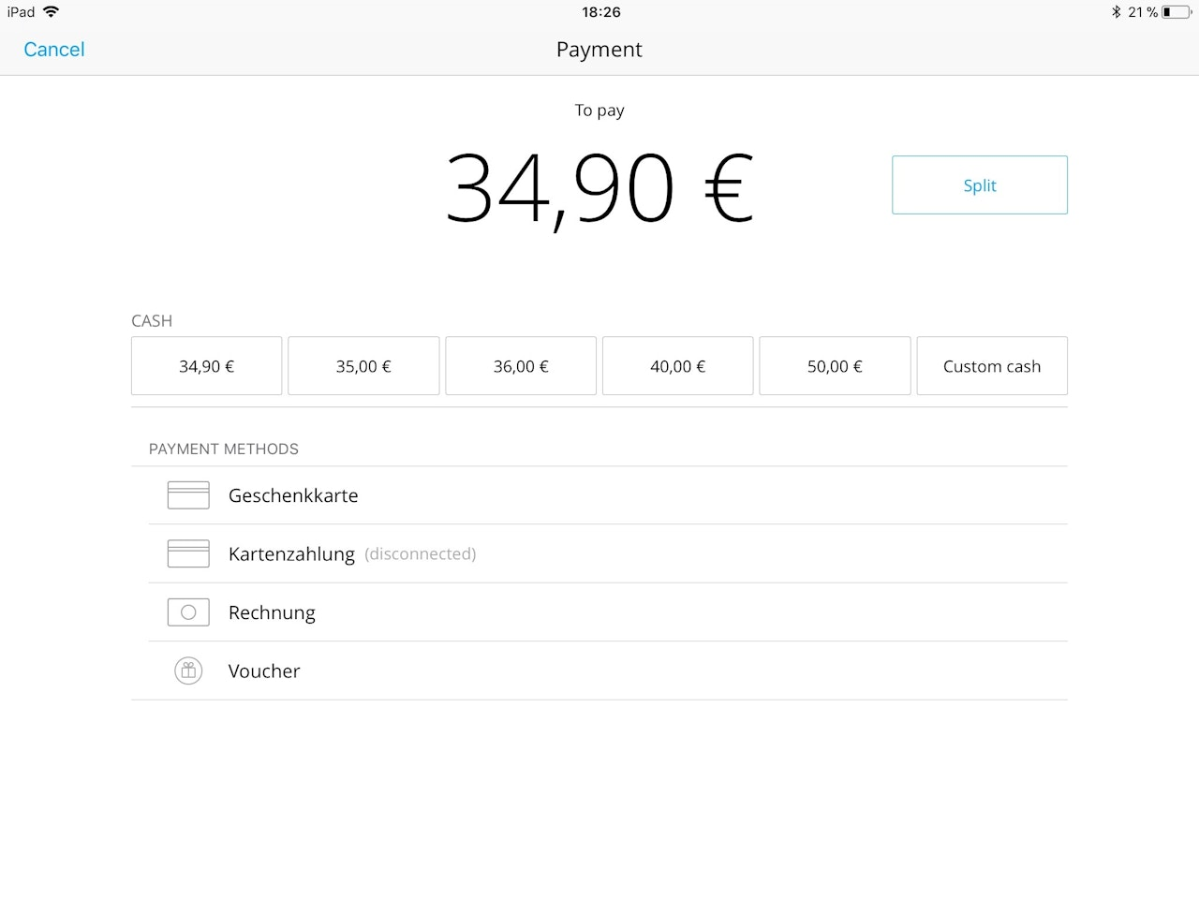
Task: Select Rechnung payment method
Action: coord(272,612)
